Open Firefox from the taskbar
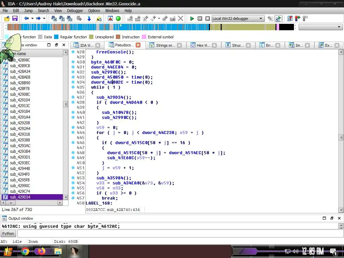Screen dimensions: 344x258 (41, 251)
